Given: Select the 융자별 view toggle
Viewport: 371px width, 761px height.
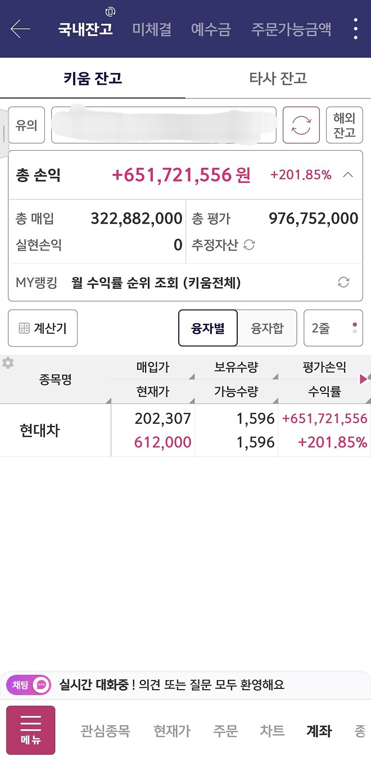Looking at the screenshot, I should pyautogui.click(x=208, y=328).
